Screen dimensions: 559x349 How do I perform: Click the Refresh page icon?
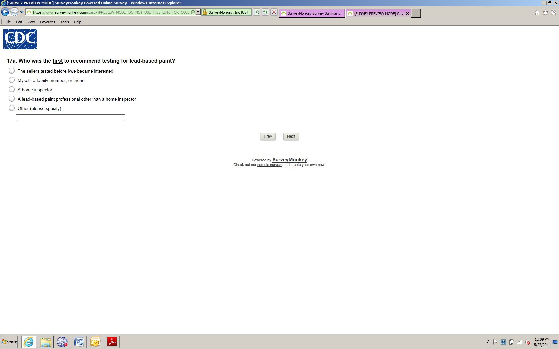click(x=265, y=12)
